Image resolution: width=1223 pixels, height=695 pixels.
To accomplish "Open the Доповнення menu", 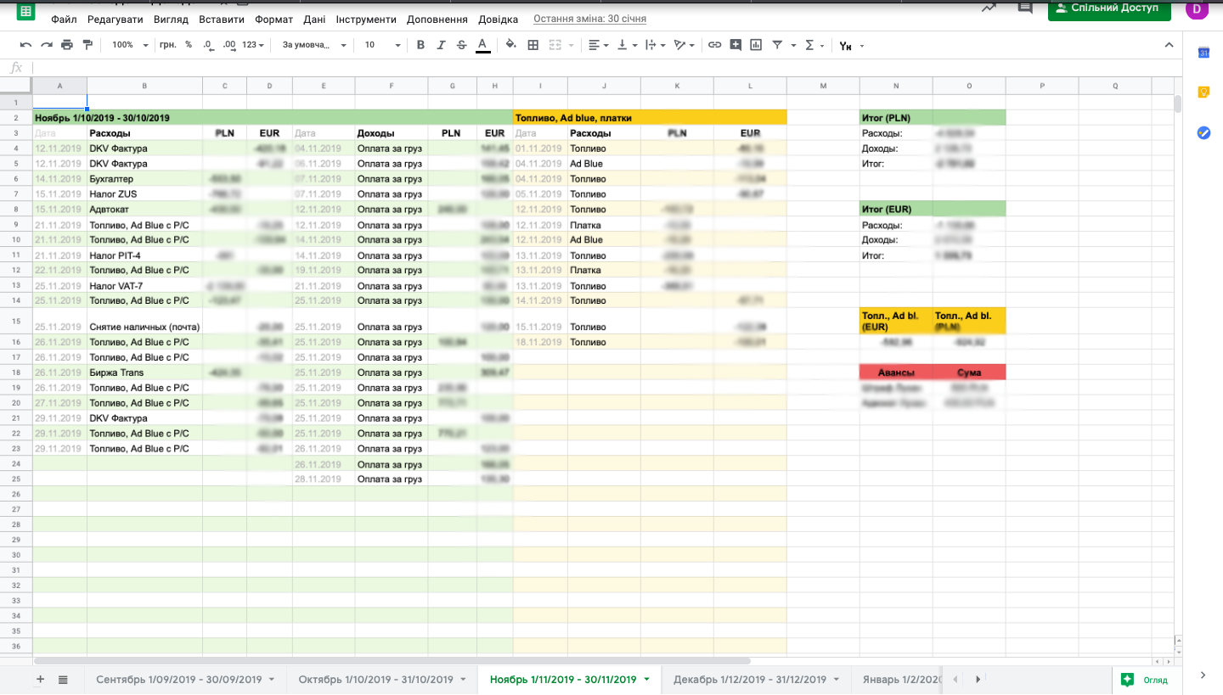I will tap(437, 19).
